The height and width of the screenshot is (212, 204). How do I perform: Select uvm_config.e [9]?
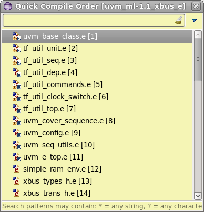97,133
